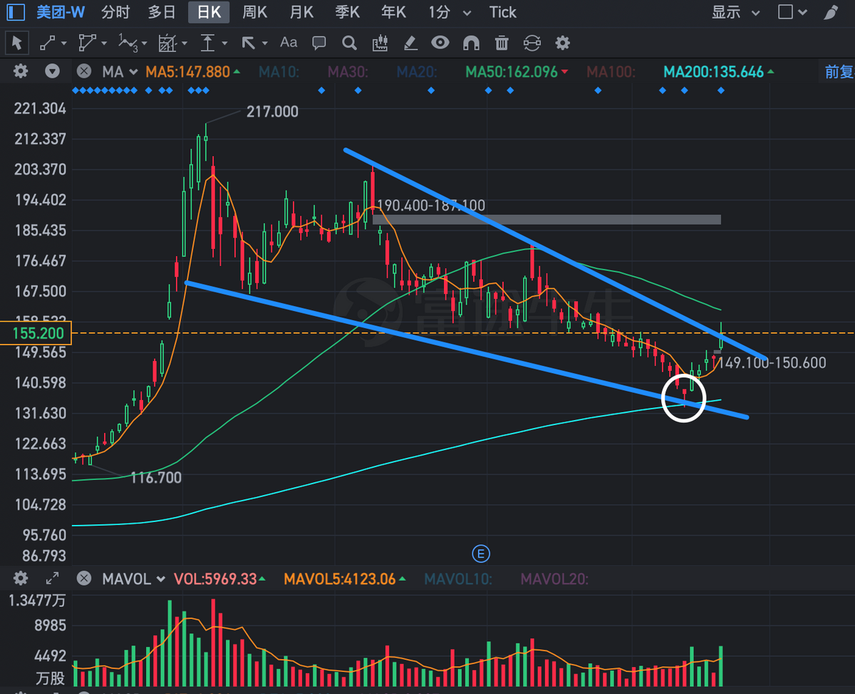Select the trend line drawing tool
Image resolution: width=855 pixels, height=694 pixels.
(x=48, y=43)
